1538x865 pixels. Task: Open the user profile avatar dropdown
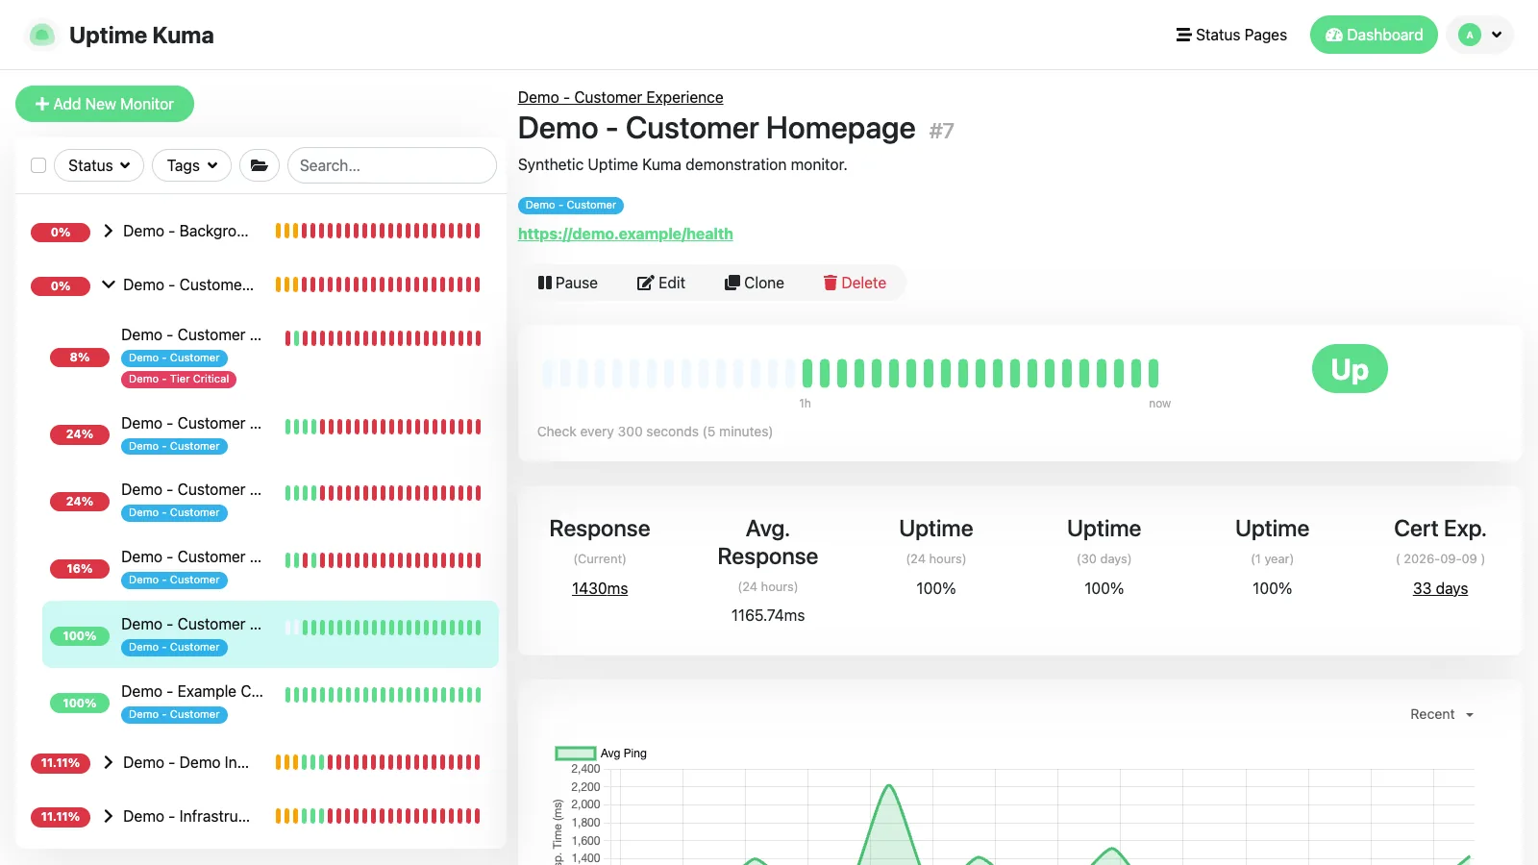[x=1480, y=35]
